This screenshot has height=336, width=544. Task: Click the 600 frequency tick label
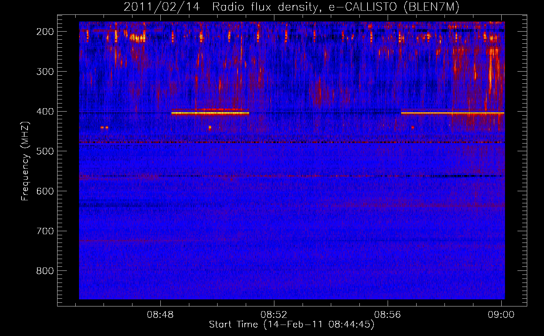click(x=45, y=191)
